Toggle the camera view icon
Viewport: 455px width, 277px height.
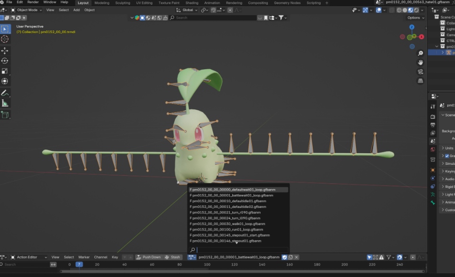point(420,72)
